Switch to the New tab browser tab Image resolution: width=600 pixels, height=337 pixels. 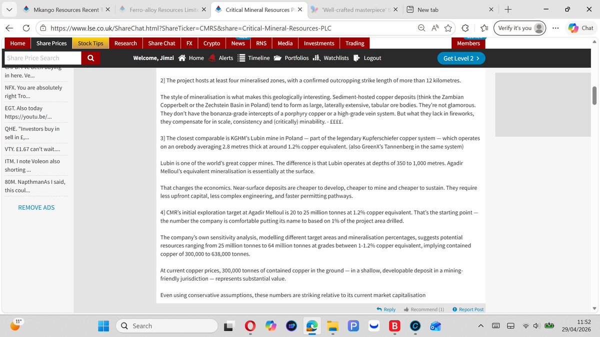[450, 9]
